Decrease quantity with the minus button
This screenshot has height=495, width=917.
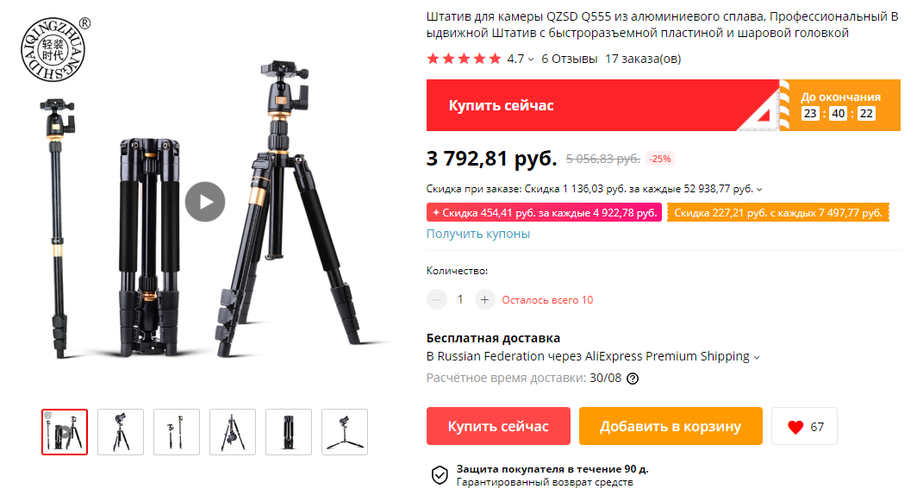click(436, 299)
